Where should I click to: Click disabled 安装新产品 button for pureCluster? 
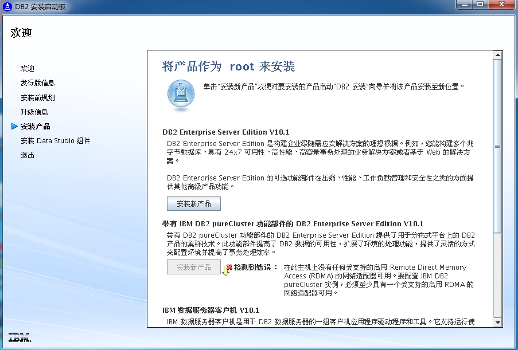pyautogui.click(x=193, y=267)
